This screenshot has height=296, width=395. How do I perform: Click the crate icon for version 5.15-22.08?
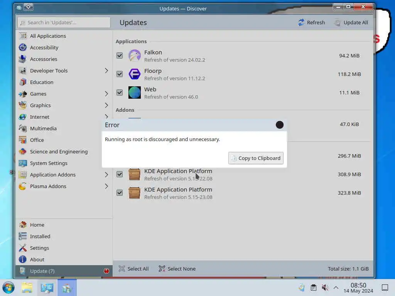pos(135,175)
